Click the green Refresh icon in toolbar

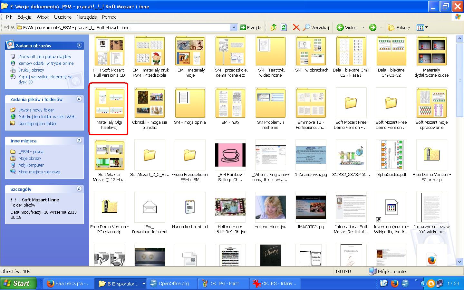tap(284, 27)
